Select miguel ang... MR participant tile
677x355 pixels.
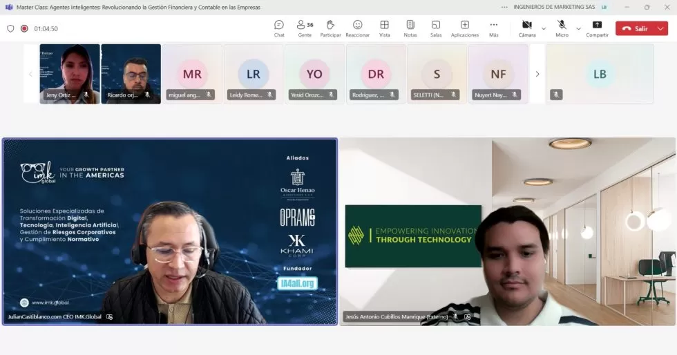pos(192,74)
